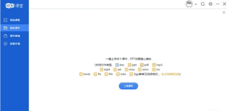This screenshot has height=111, width=231.
Task: Click the rm video type icon
Action: 154,69
